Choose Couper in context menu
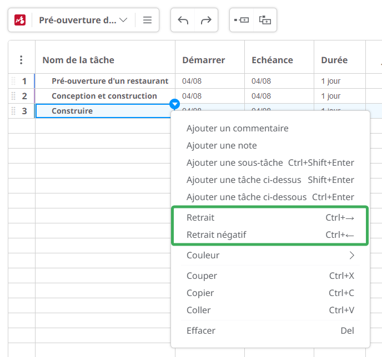382x357 pixels. pos(270,276)
